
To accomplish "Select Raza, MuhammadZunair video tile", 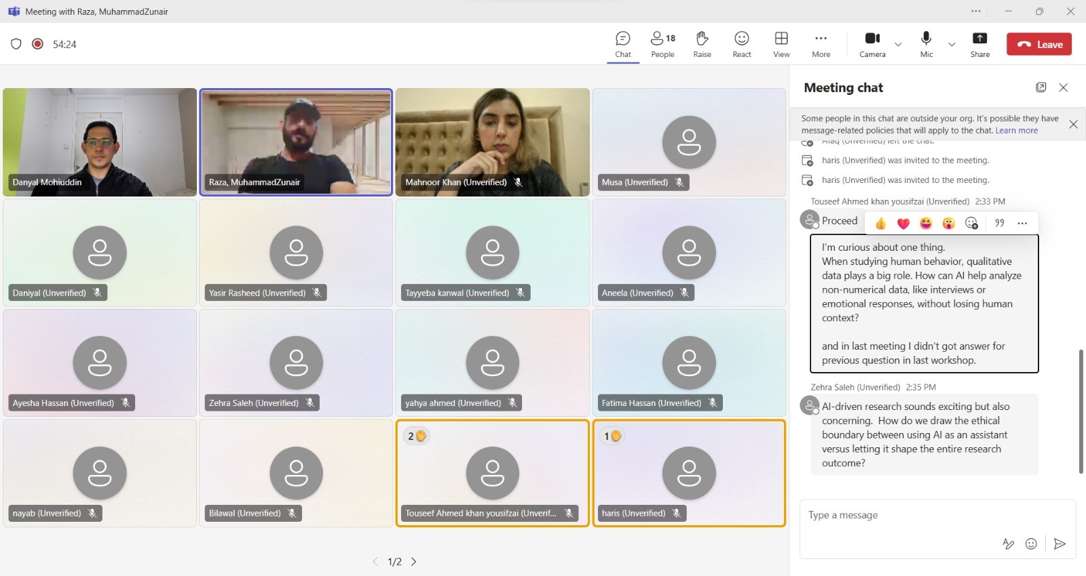I will 296,142.
